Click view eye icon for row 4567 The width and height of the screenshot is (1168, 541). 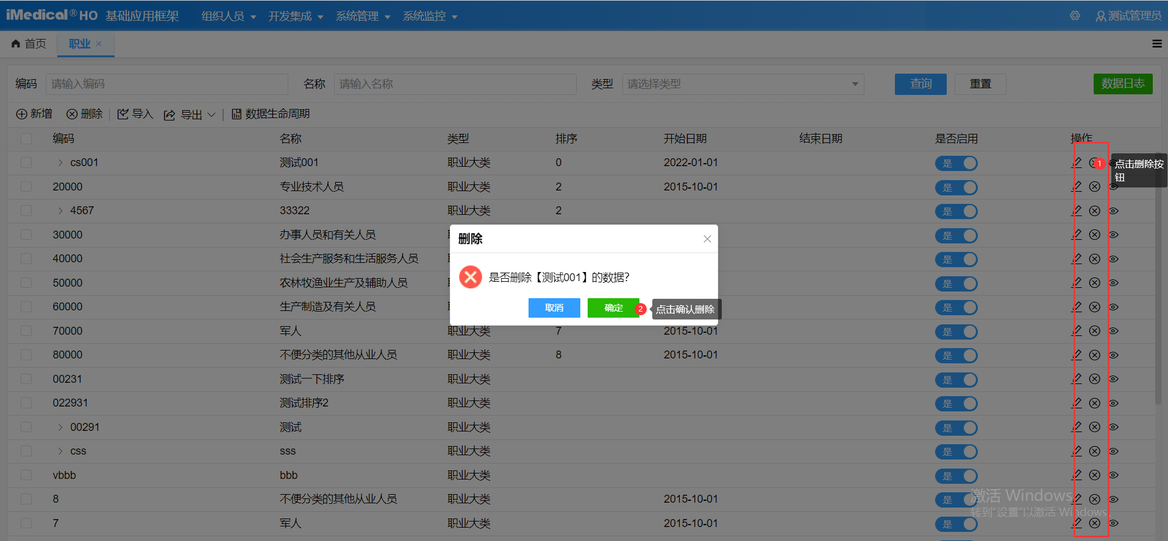pyautogui.click(x=1114, y=211)
